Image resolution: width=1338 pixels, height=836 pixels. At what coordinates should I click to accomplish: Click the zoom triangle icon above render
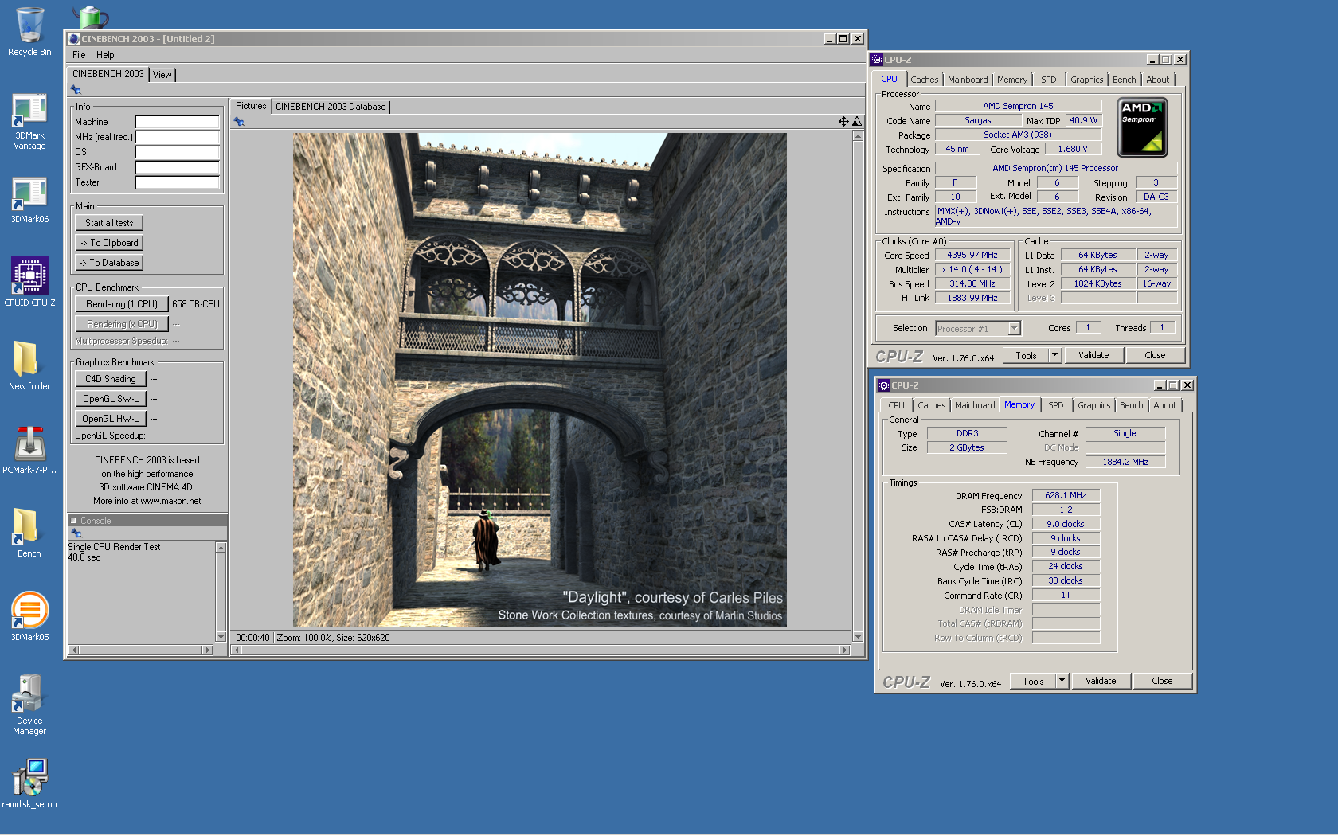click(857, 122)
